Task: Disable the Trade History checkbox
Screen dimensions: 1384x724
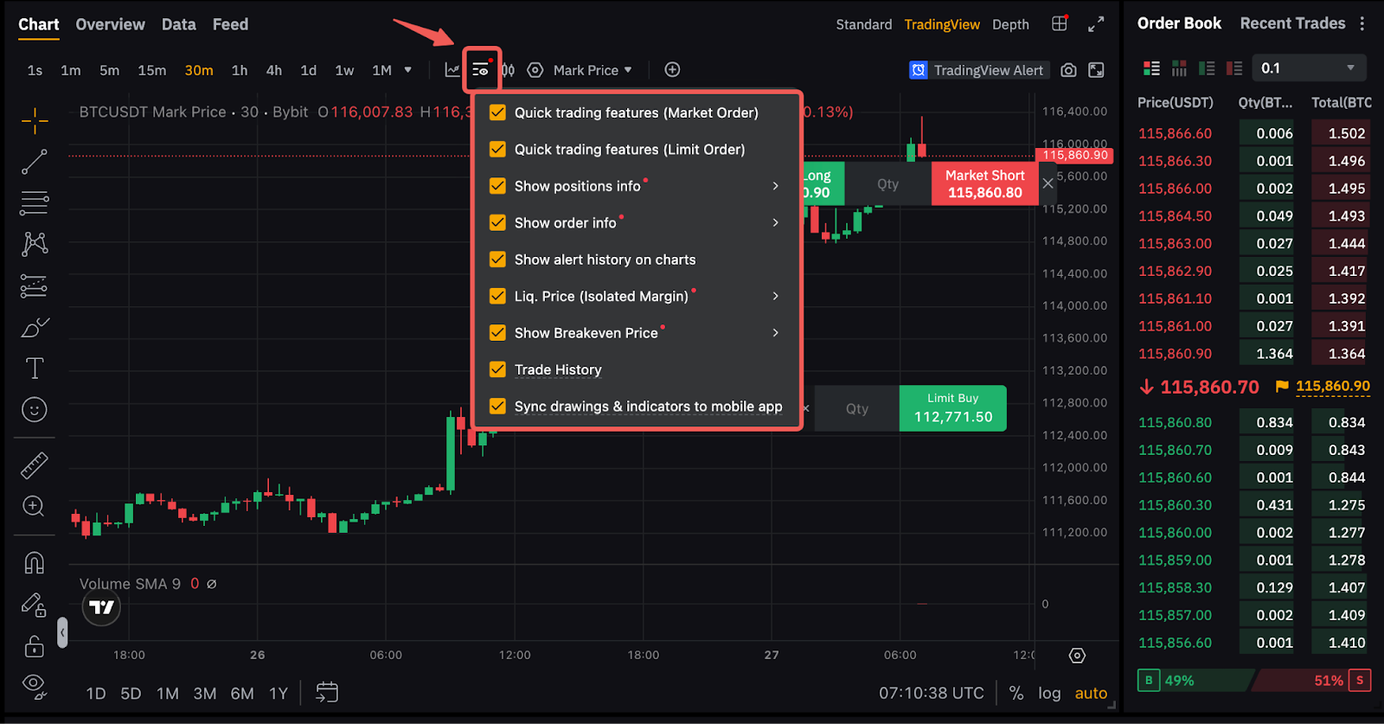Action: tap(497, 369)
